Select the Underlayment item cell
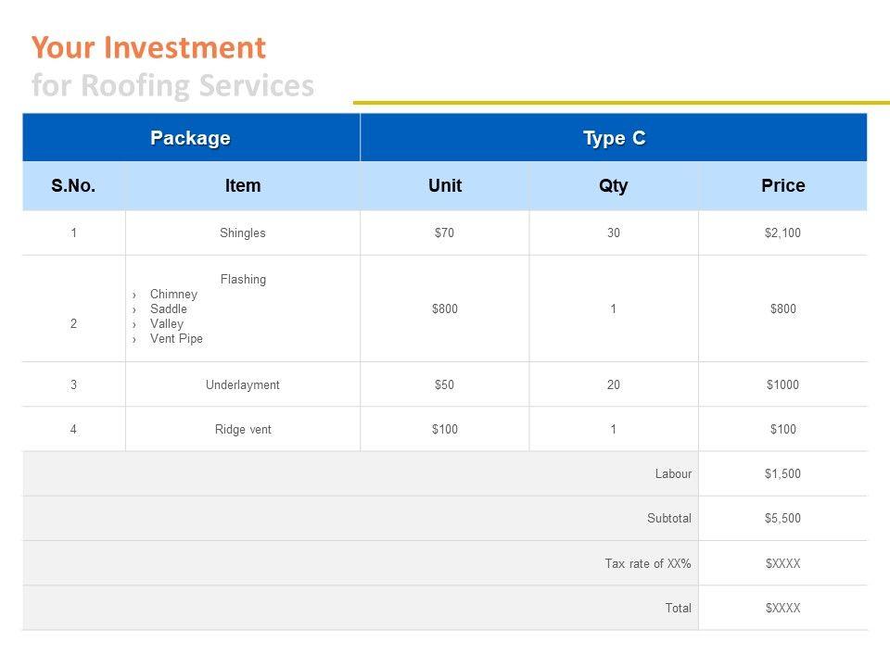Image resolution: width=890 pixels, height=667 pixels. 243,384
